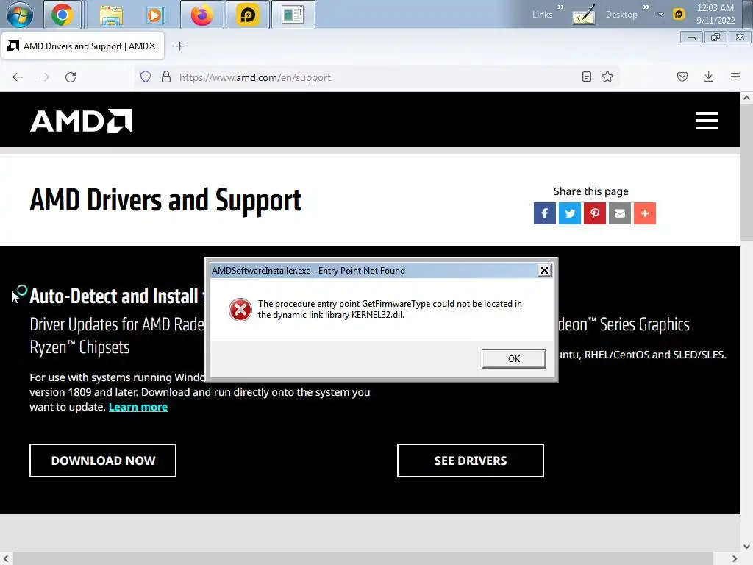Open Windows Explorer taskbar icon
Viewport: 753px width, 565px height.
click(x=111, y=15)
